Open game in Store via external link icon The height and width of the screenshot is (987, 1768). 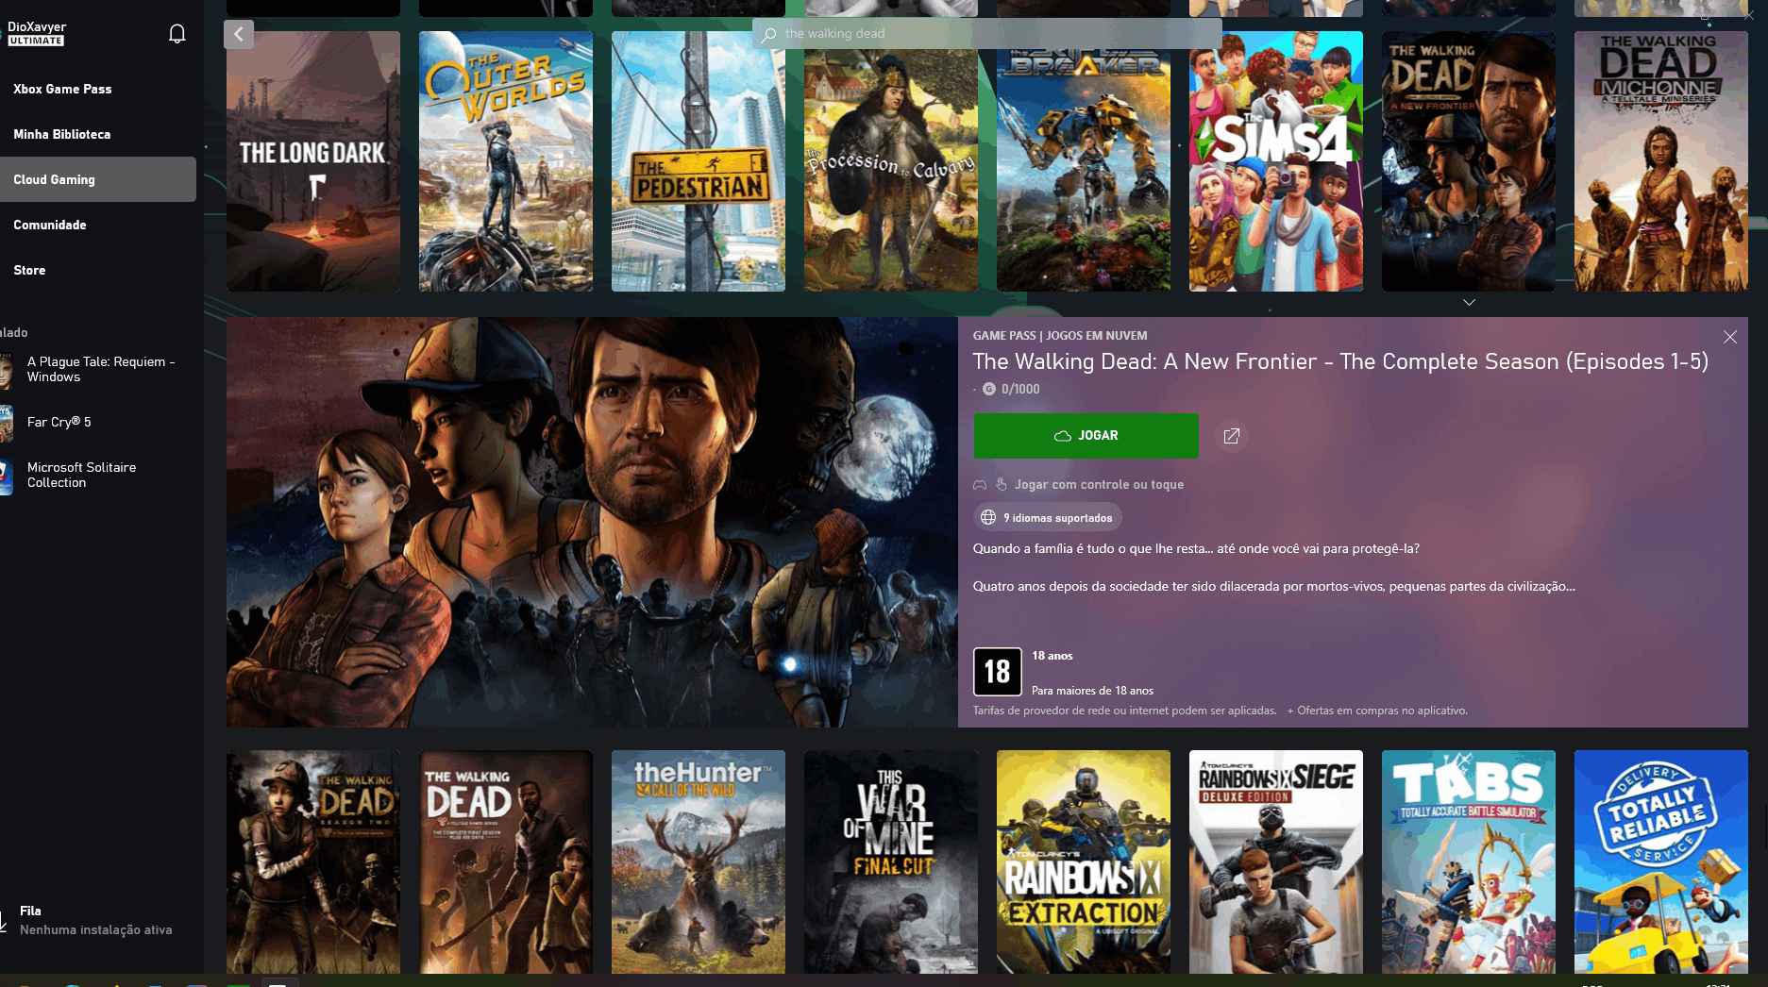click(1231, 436)
